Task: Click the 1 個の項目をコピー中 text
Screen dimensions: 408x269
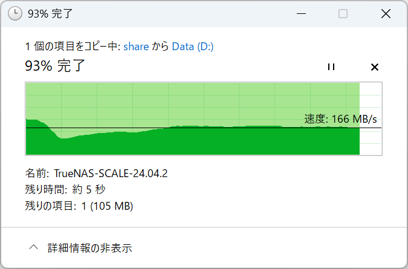Action: [73, 47]
